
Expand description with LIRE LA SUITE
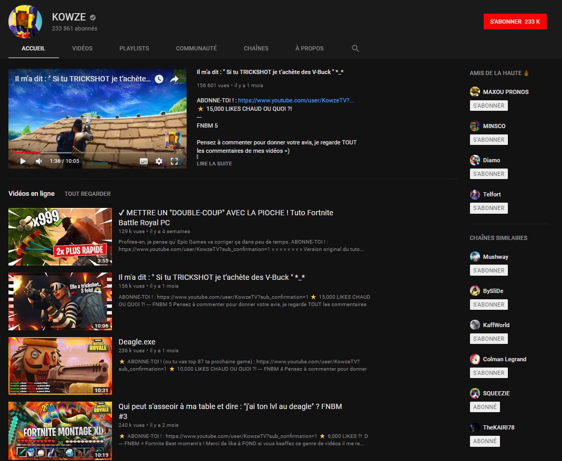tap(214, 164)
